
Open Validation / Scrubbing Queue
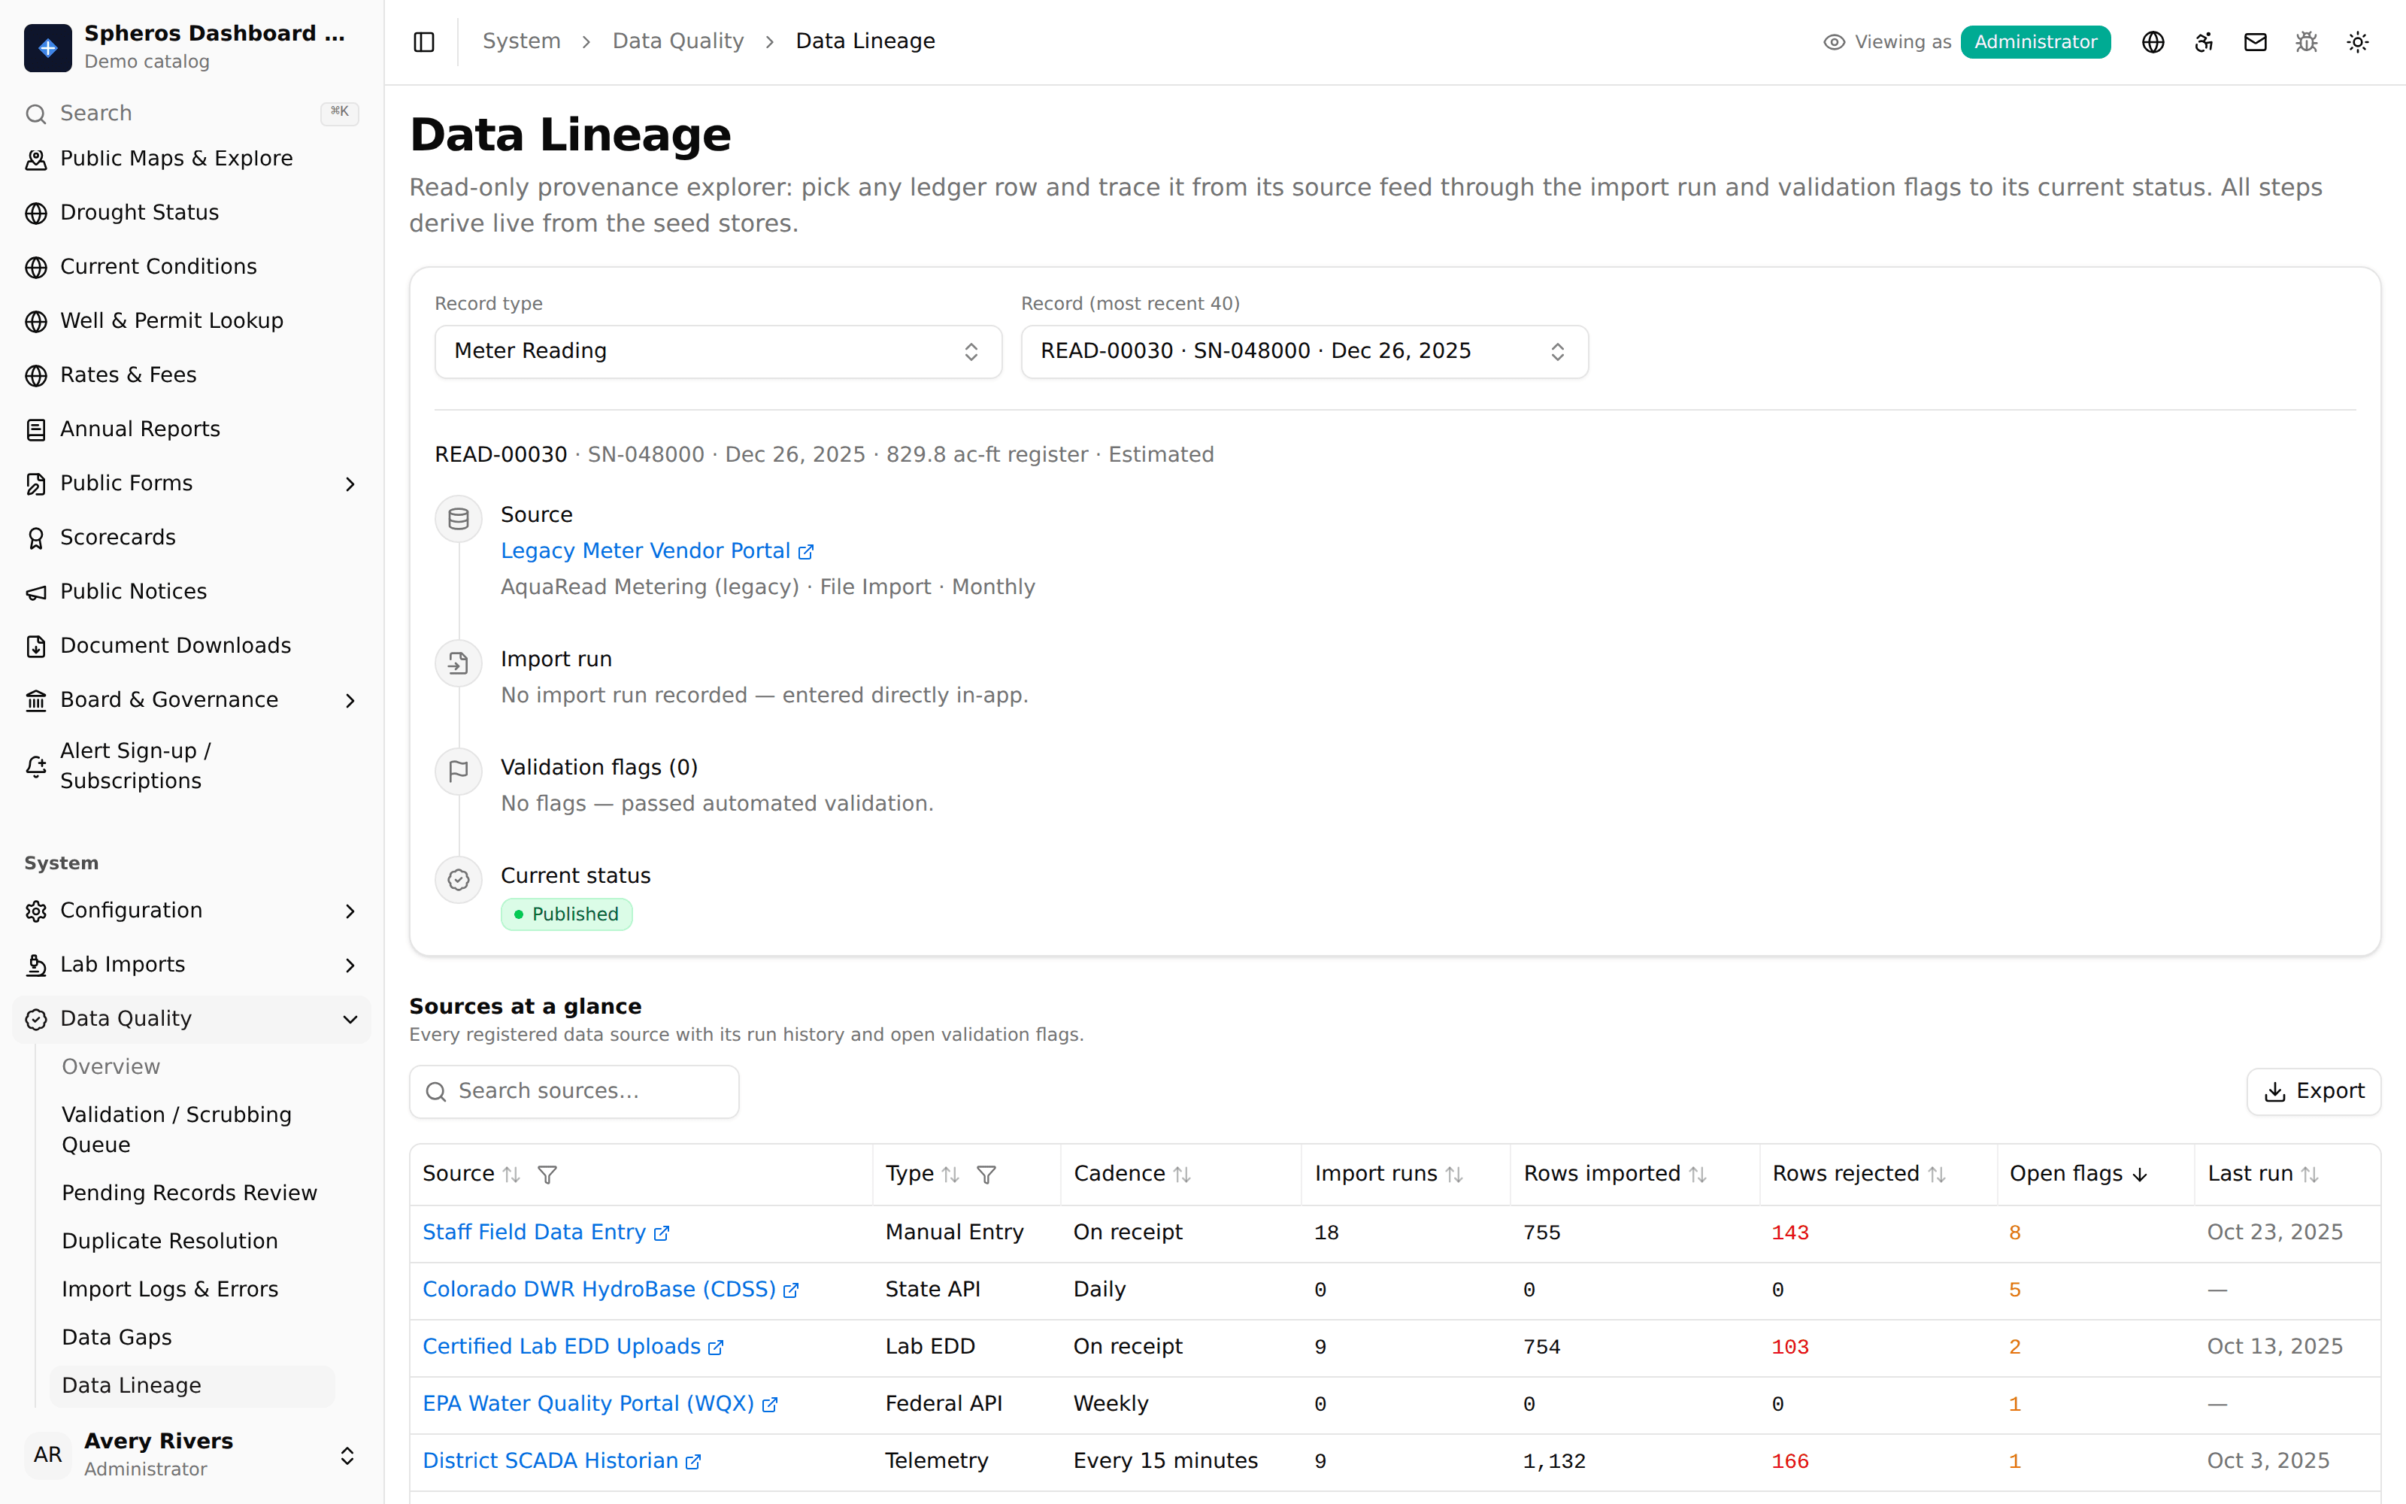192,1130
